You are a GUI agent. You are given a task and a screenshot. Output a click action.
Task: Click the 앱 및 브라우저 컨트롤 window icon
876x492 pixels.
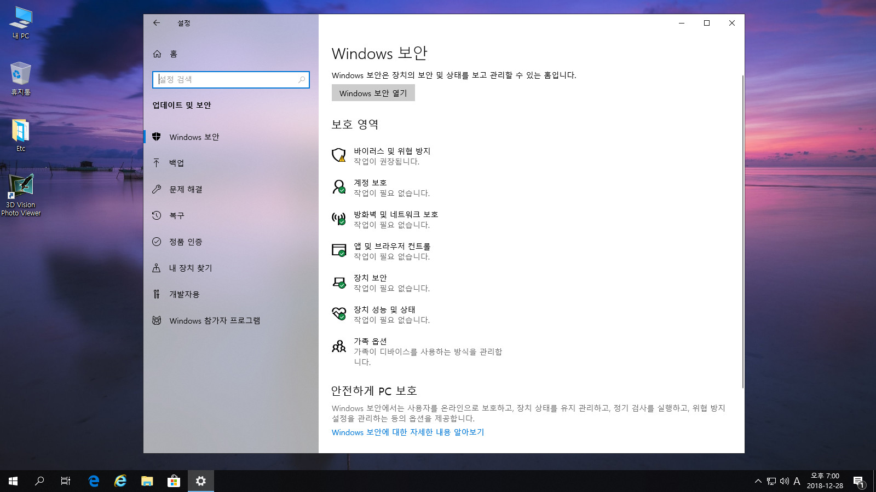click(x=339, y=250)
